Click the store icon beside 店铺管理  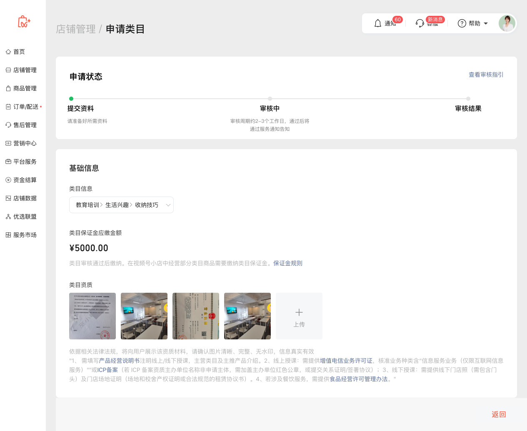(x=8, y=70)
